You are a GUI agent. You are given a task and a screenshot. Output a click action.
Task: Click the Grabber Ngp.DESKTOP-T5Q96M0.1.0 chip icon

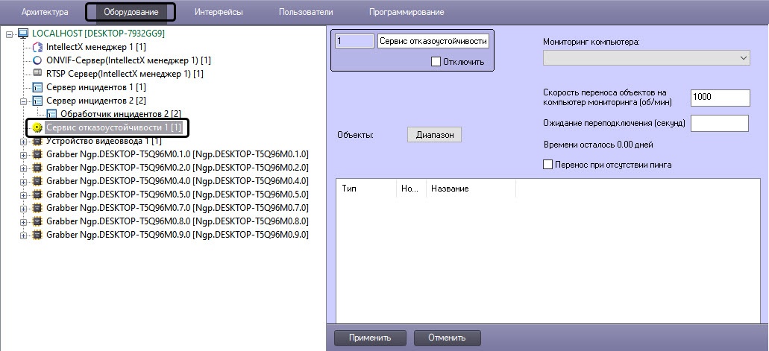tap(37, 154)
